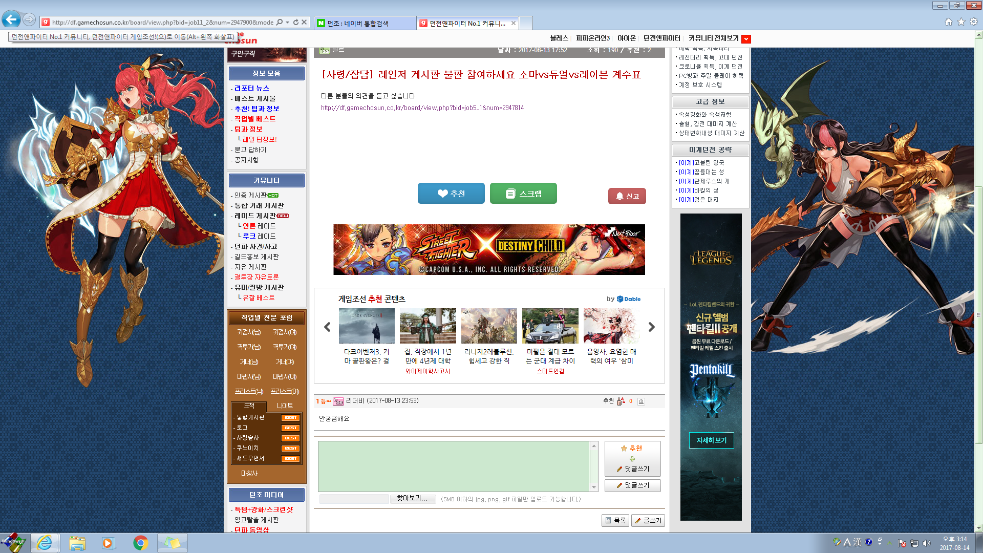Open Favorites star icon in browser

pyautogui.click(x=961, y=22)
